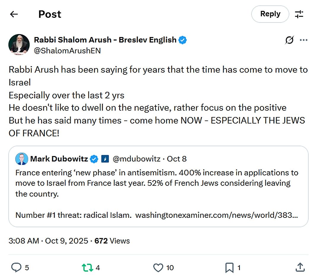Open the @ShalomArushEN handle link
317x280 pixels.
(x=67, y=51)
